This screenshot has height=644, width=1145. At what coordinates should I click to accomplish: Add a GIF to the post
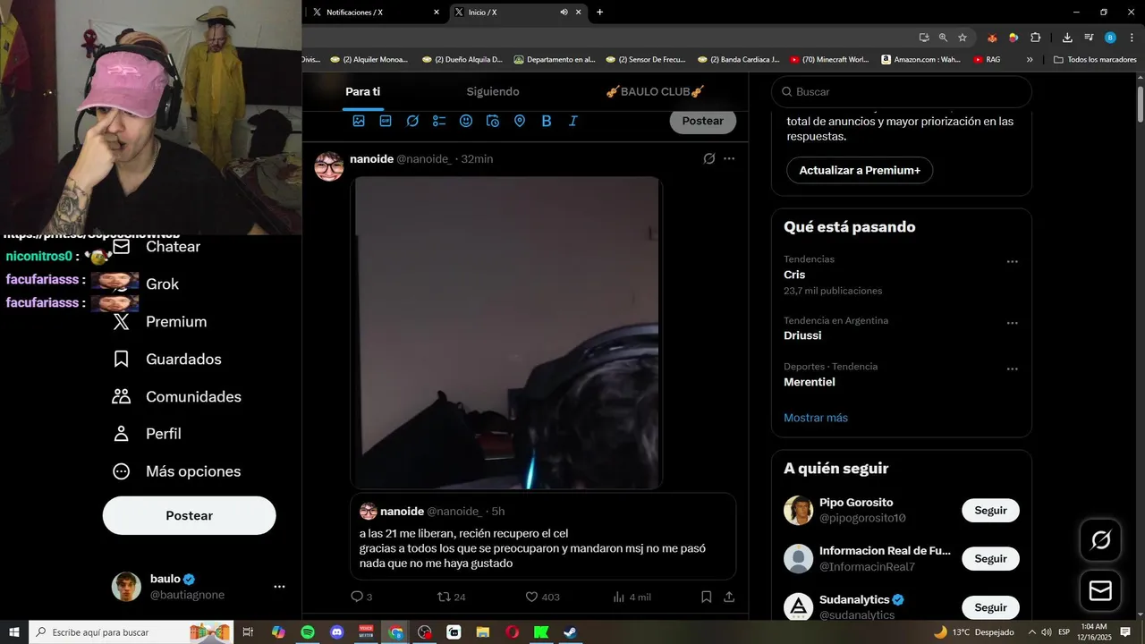386,121
